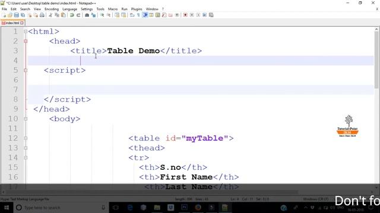Viewport: 380px width, 213px height.
Task: Open the Windows Start menu
Action: pyautogui.click(x=7, y=208)
